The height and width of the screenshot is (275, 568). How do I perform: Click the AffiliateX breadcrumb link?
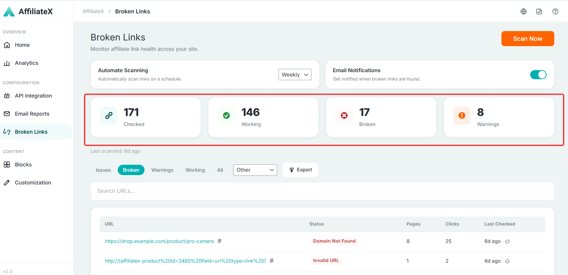93,11
